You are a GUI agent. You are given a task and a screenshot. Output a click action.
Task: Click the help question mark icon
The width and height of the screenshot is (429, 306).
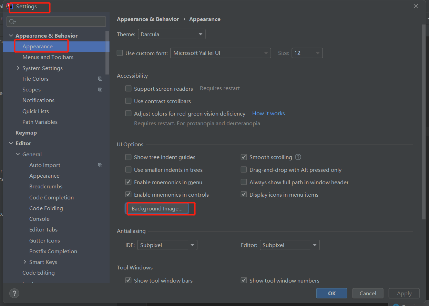click(14, 294)
